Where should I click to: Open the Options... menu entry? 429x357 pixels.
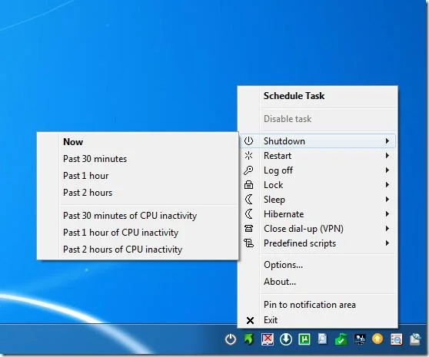click(x=283, y=265)
